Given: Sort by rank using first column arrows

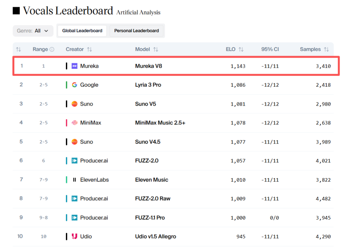Looking at the screenshot, I should (x=19, y=50).
